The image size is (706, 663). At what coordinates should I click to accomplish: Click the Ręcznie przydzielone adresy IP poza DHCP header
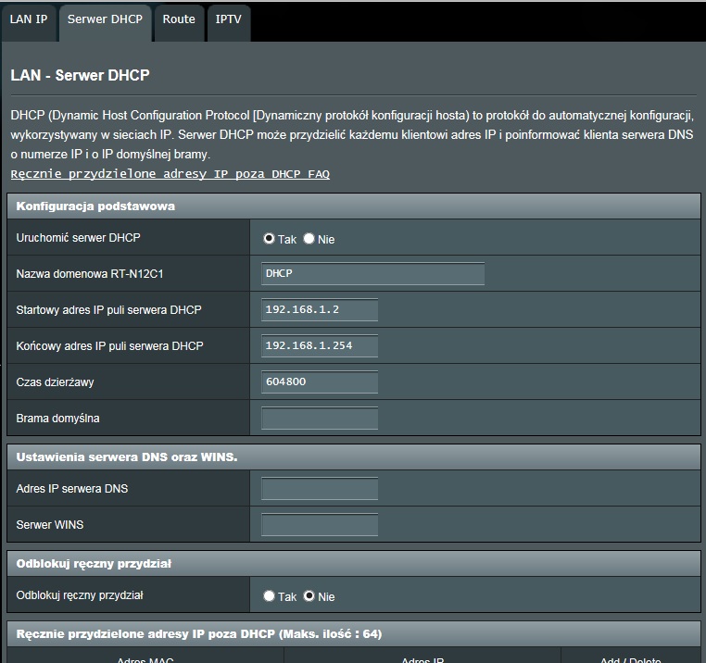pyautogui.click(x=354, y=633)
